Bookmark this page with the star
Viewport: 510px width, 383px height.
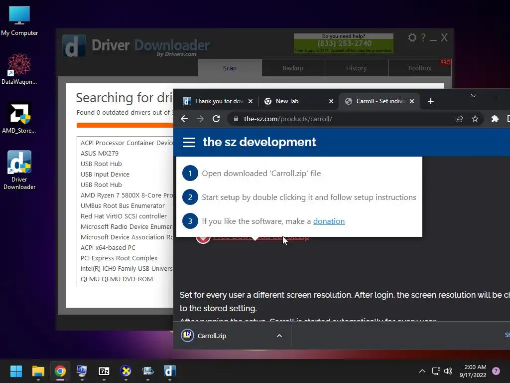475,119
